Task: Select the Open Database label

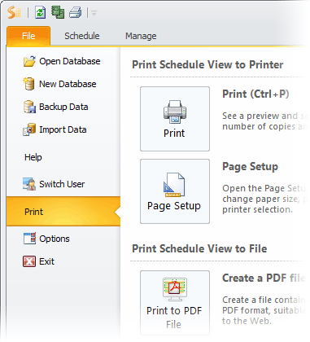Action: point(70,61)
